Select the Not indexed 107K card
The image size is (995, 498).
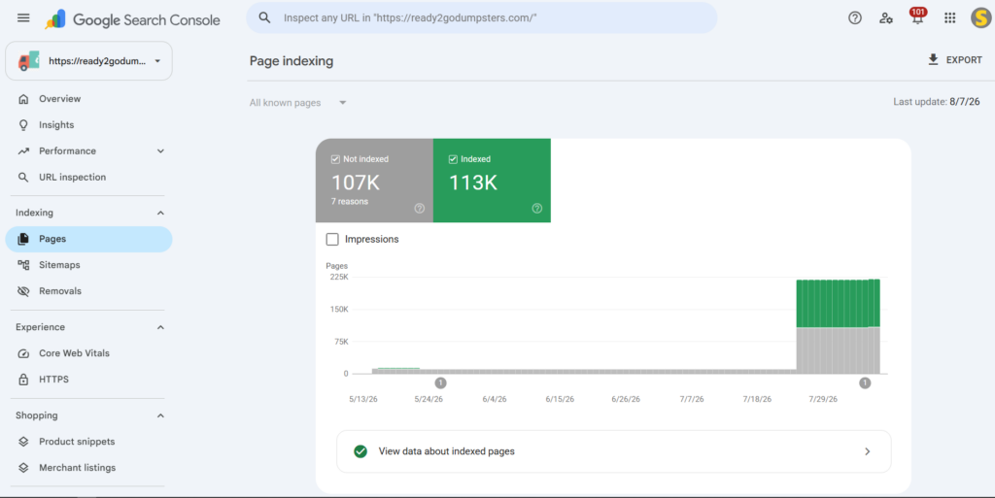[x=374, y=181]
